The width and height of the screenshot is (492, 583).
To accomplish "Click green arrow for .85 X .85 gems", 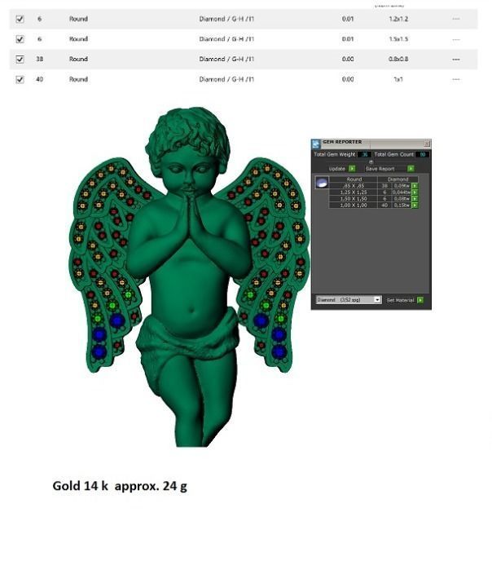I will point(415,186).
